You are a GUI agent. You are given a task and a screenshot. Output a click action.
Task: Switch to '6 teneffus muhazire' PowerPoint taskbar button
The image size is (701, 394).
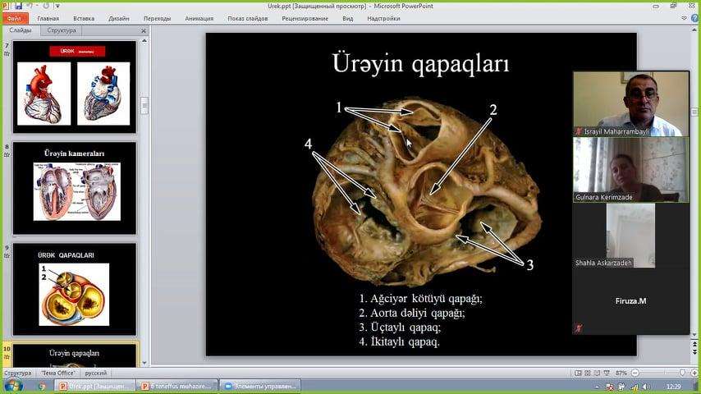pos(177,386)
